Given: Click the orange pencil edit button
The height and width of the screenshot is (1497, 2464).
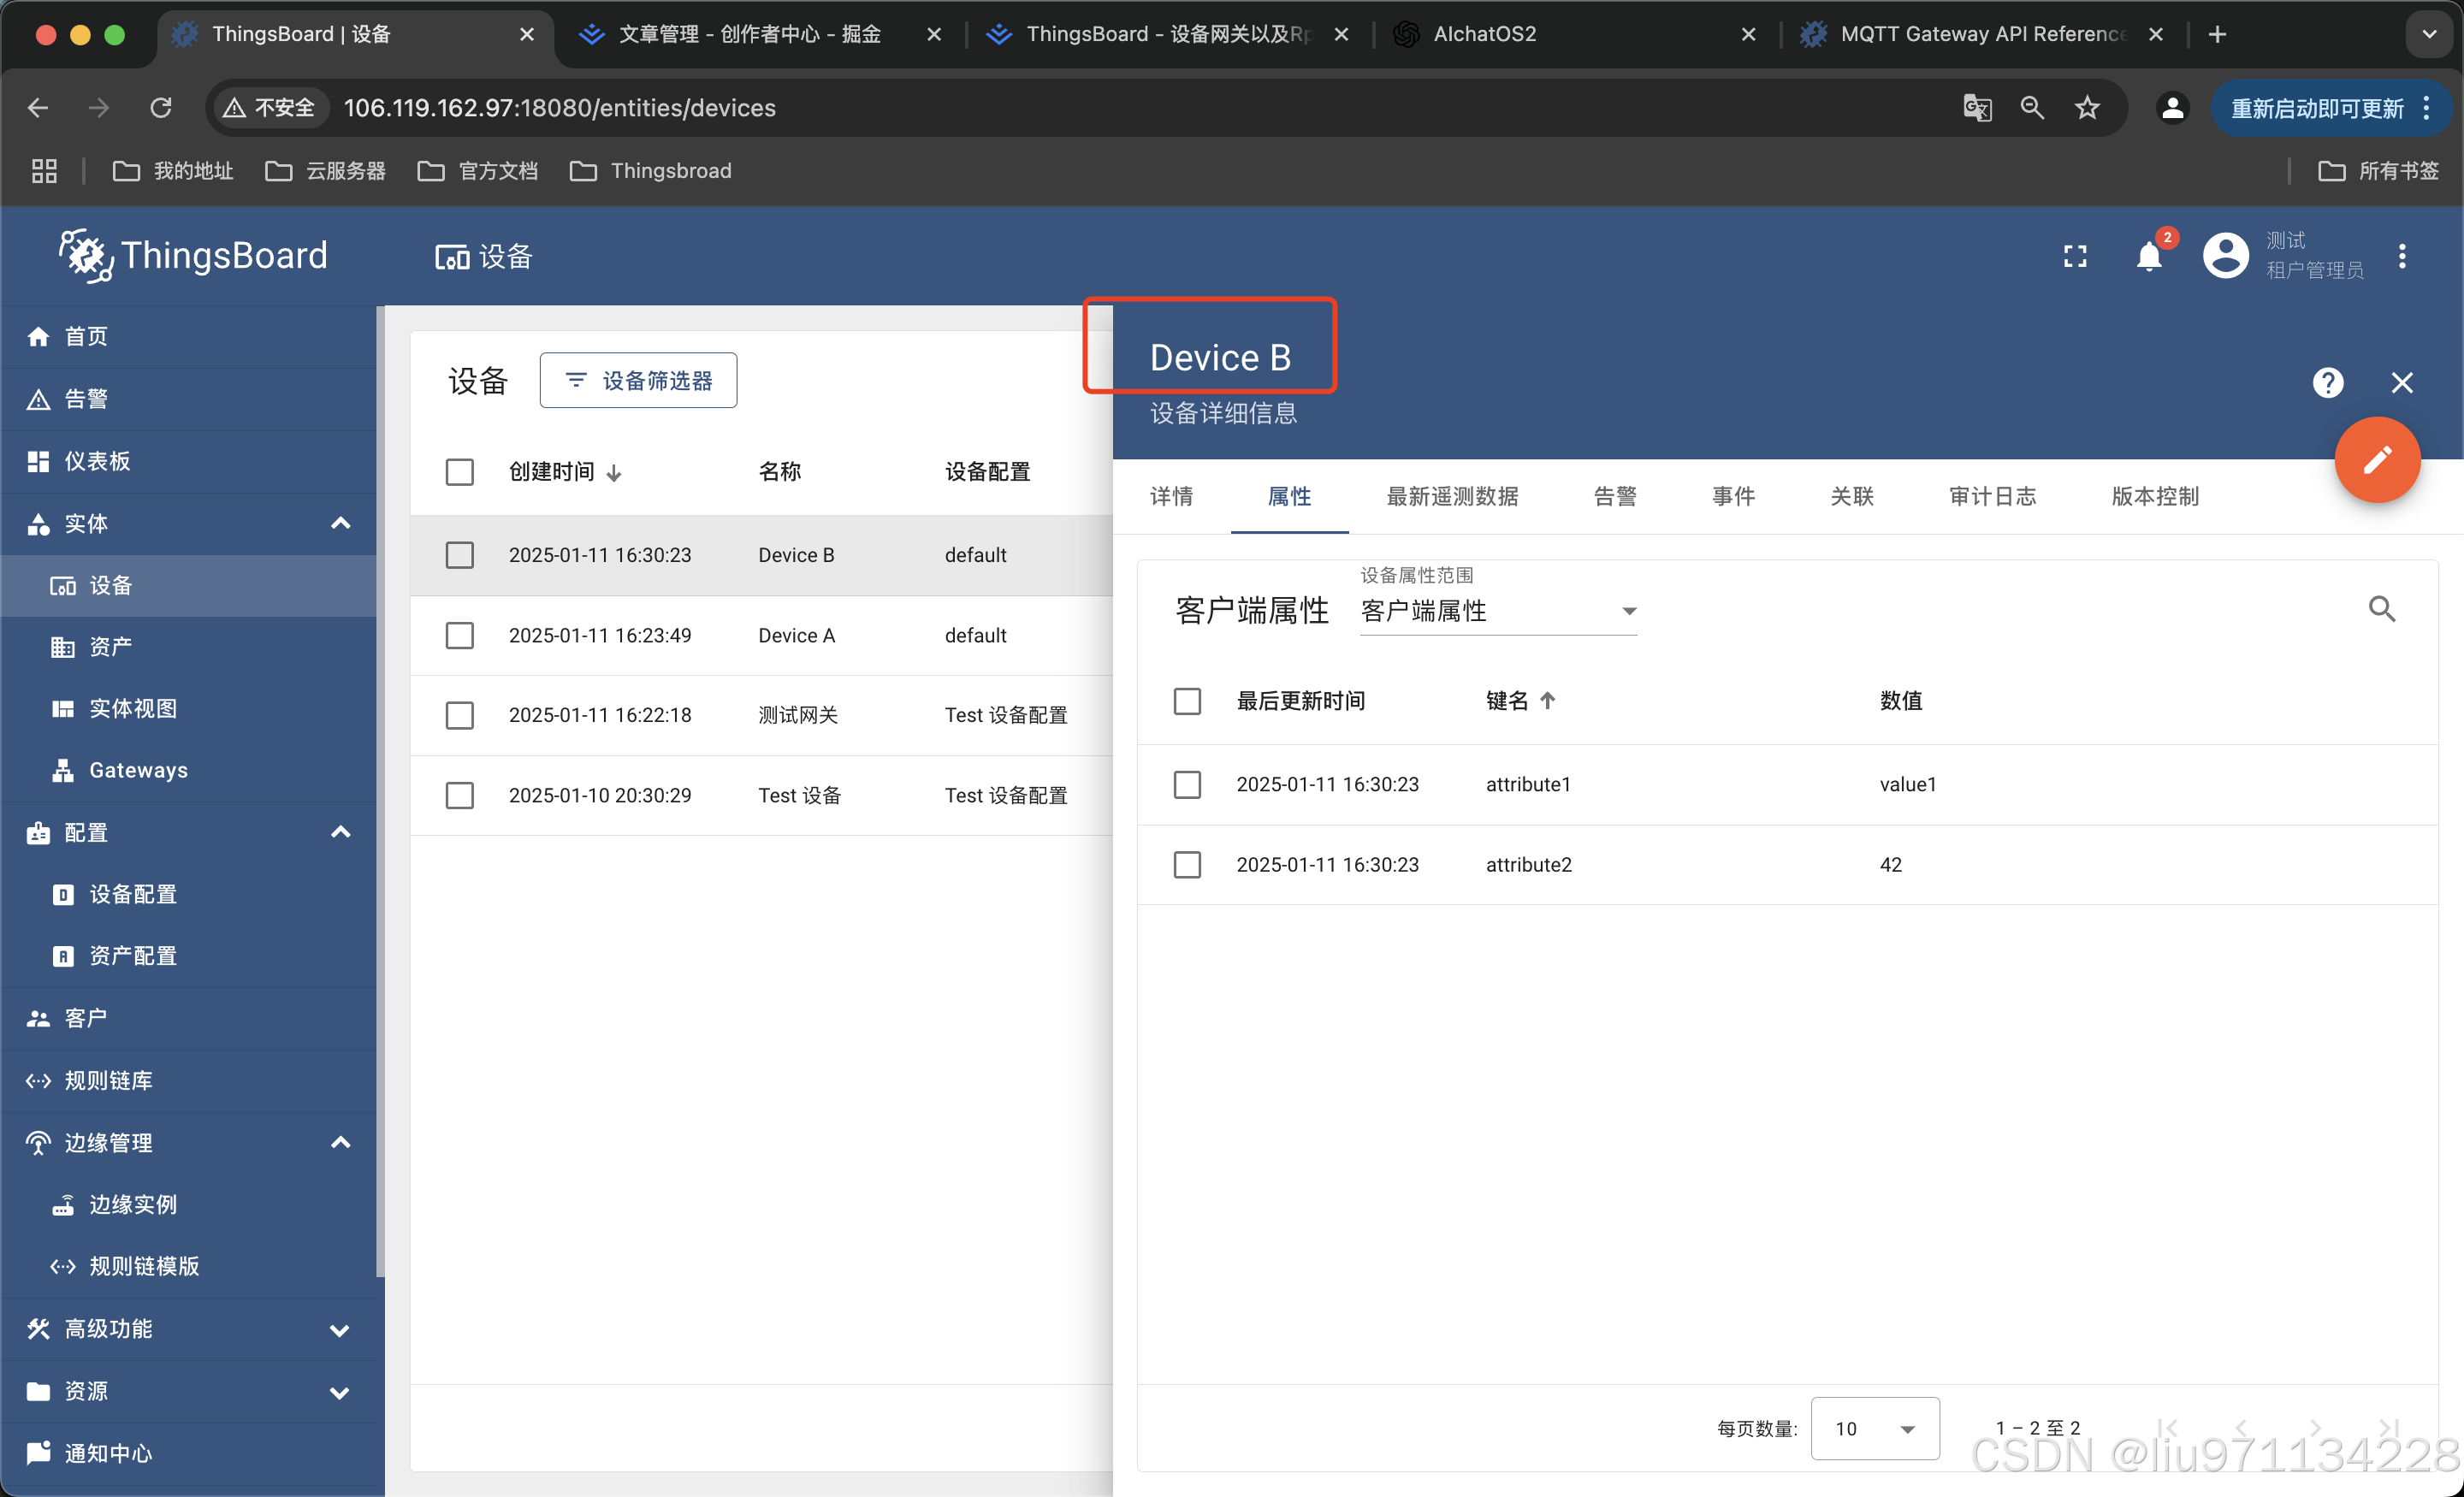Looking at the screenshot, I should click(x=2376, y=460).
